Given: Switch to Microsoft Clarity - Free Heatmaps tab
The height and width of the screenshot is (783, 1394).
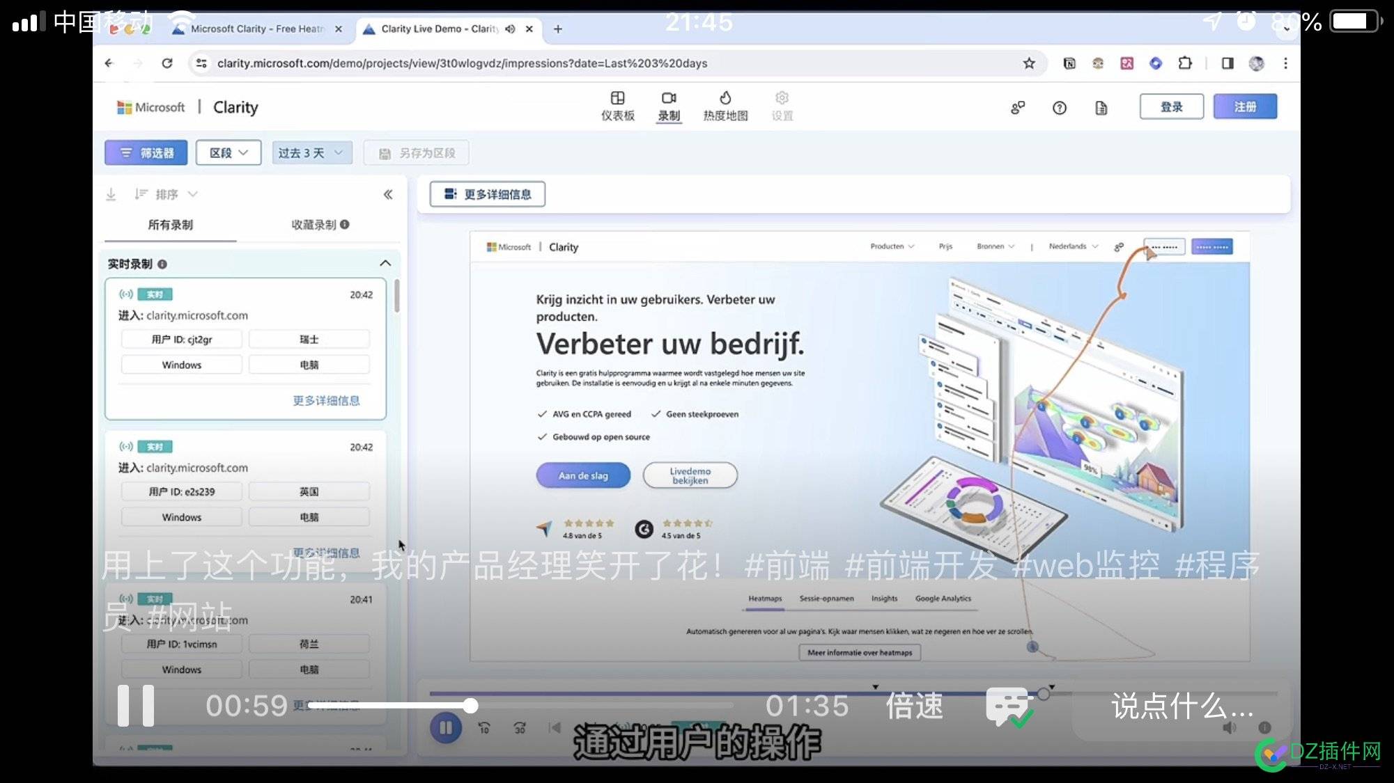Looking at the screenshot, I should pos(256,29).
